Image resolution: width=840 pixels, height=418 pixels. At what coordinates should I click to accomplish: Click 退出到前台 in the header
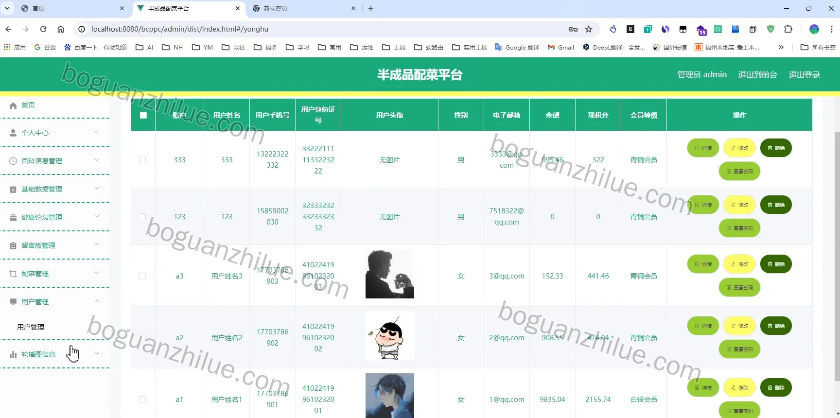click(757, 74)
